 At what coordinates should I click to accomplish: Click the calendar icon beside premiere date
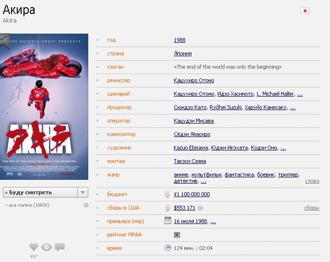click(x=167, y=221)
